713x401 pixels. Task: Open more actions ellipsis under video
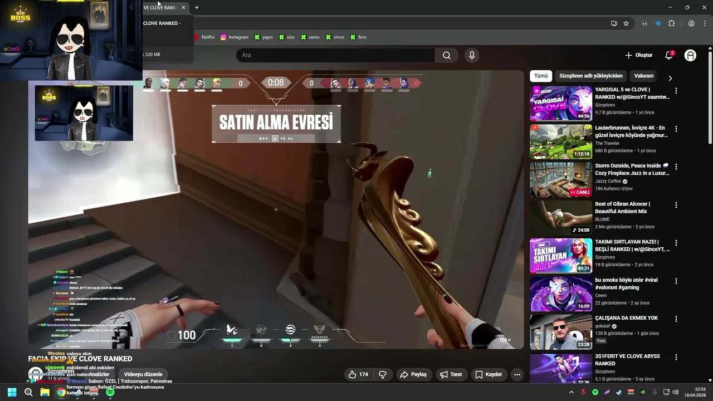pos(517,374)
